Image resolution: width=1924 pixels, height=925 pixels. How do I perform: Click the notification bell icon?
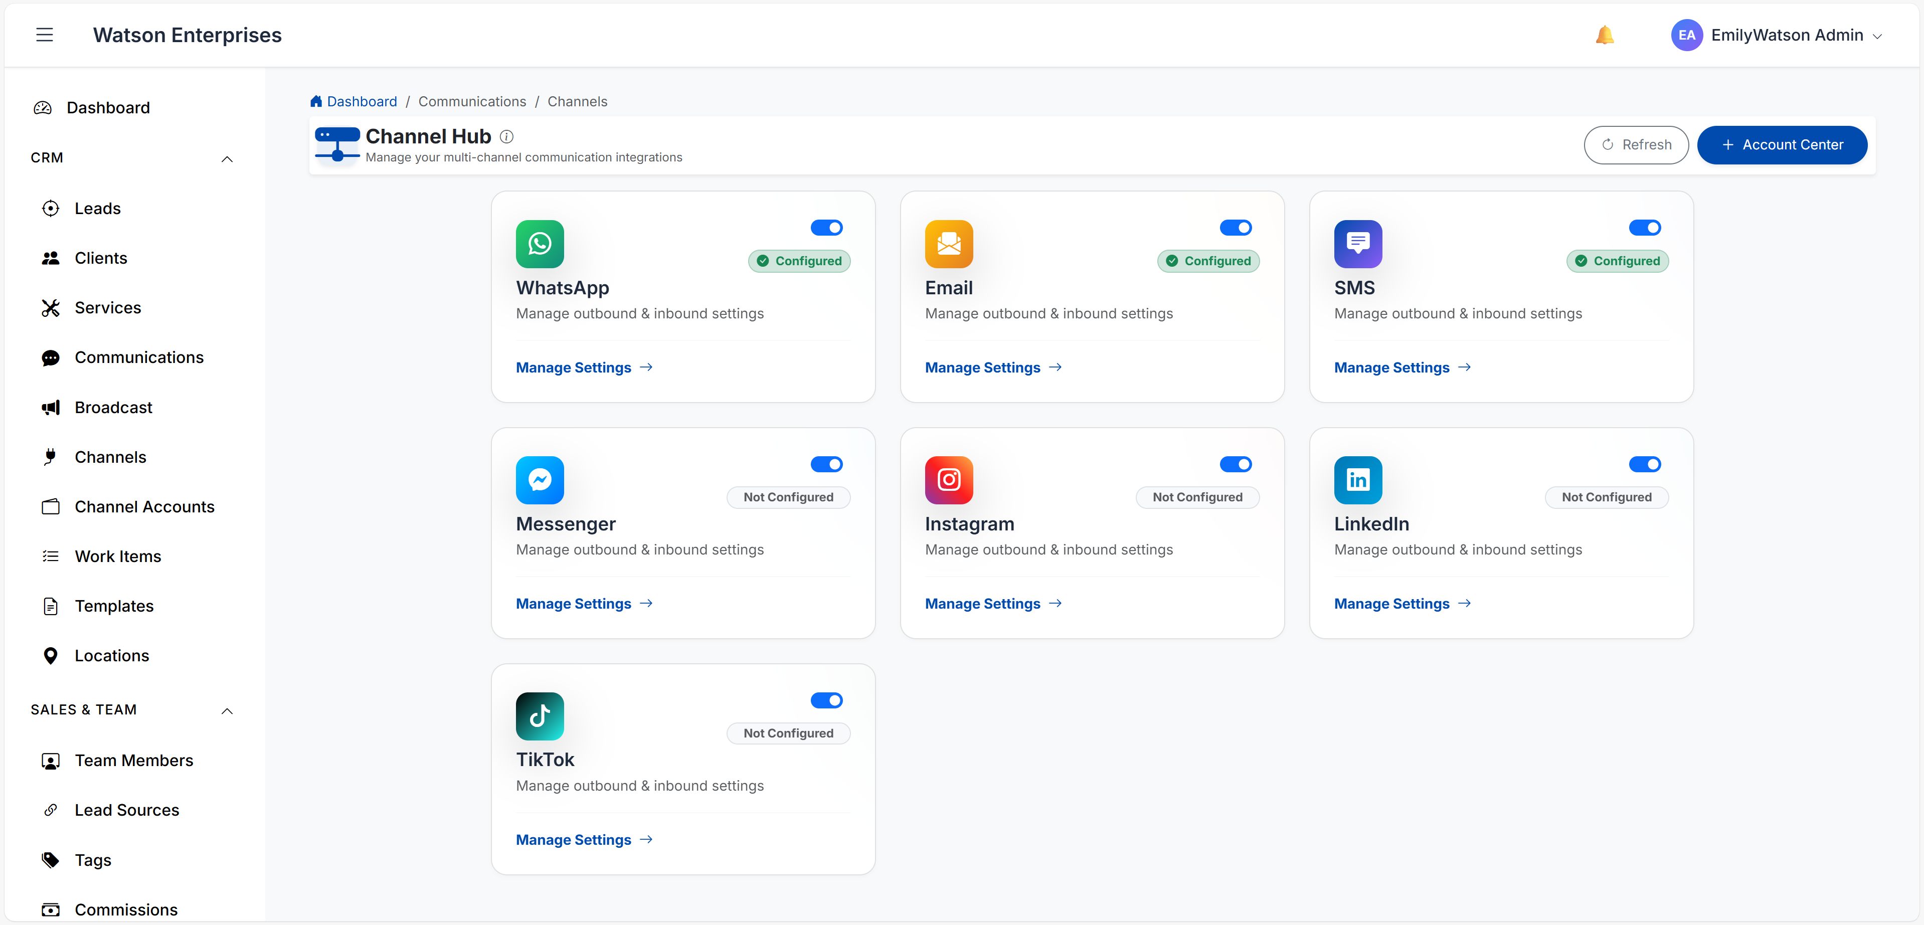coord(1605,34)
